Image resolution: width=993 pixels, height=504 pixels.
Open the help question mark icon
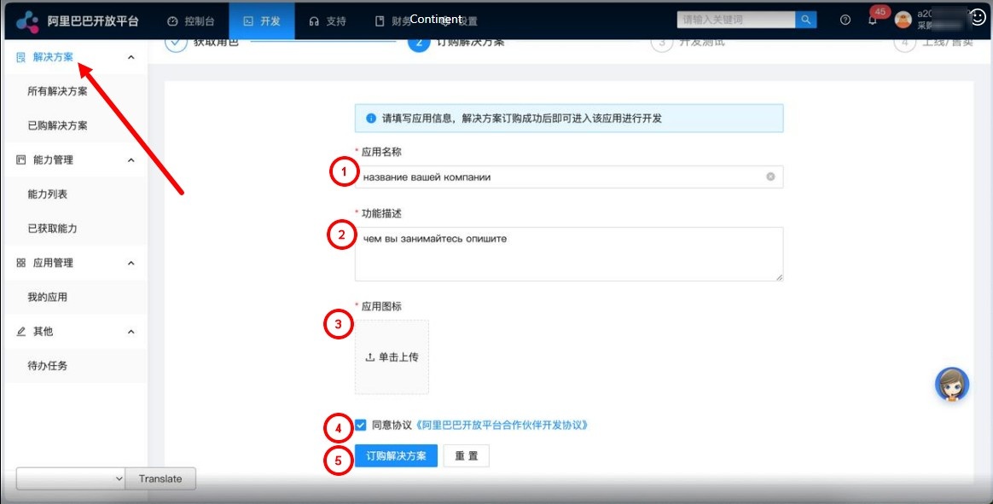845,20
